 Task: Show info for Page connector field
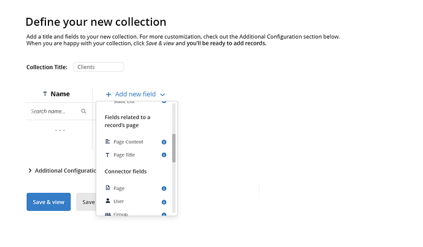164,189
